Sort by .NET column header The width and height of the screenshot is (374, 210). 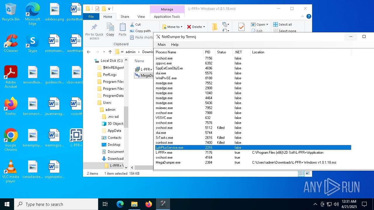(x=241, y=52)
